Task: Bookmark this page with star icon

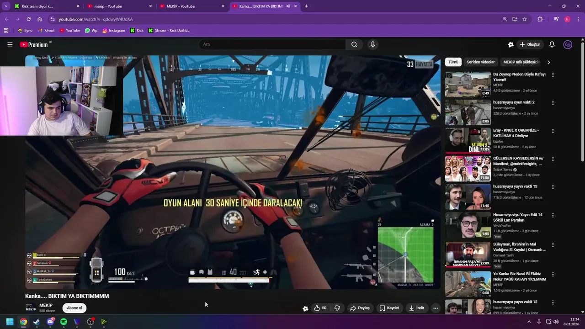Action: [525, 19]
